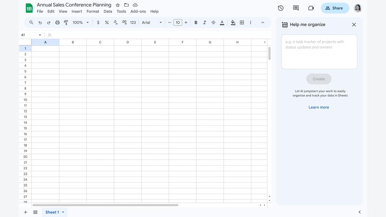Open the Format menu
Image resolution: width=386 pixels, height=217 pixels.
click(93, 11)
